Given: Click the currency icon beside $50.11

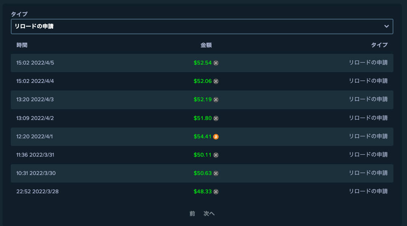Looking at the screenshot, I should pyautogui.click(x=216, y=155).
